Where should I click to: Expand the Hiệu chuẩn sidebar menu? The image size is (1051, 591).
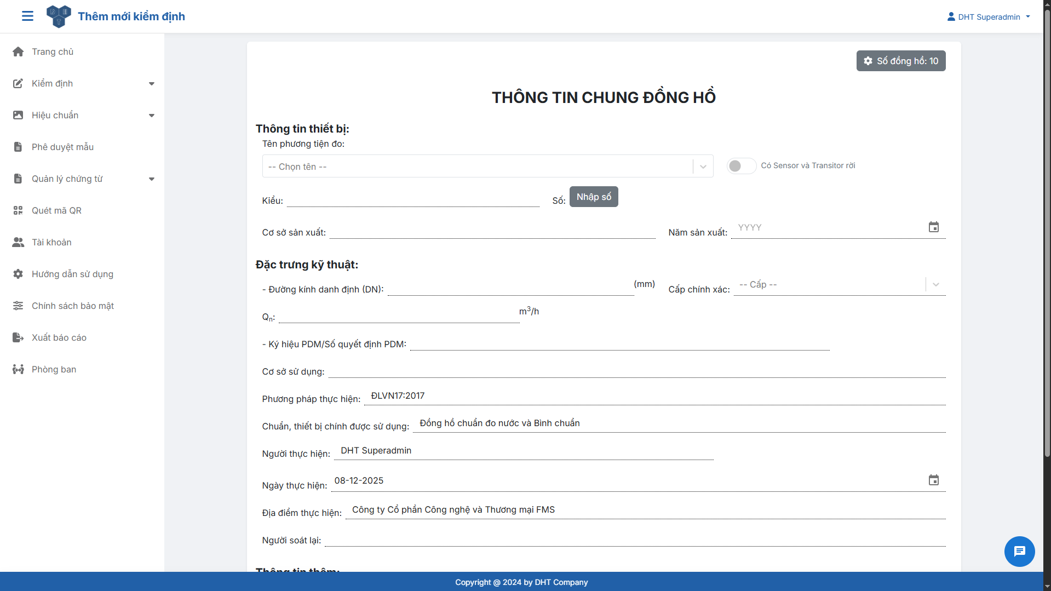coord(83,116)
